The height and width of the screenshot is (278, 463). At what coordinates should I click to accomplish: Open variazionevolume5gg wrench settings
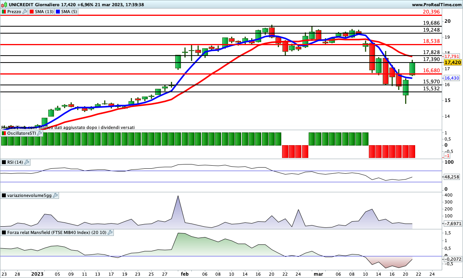point(56,195)
